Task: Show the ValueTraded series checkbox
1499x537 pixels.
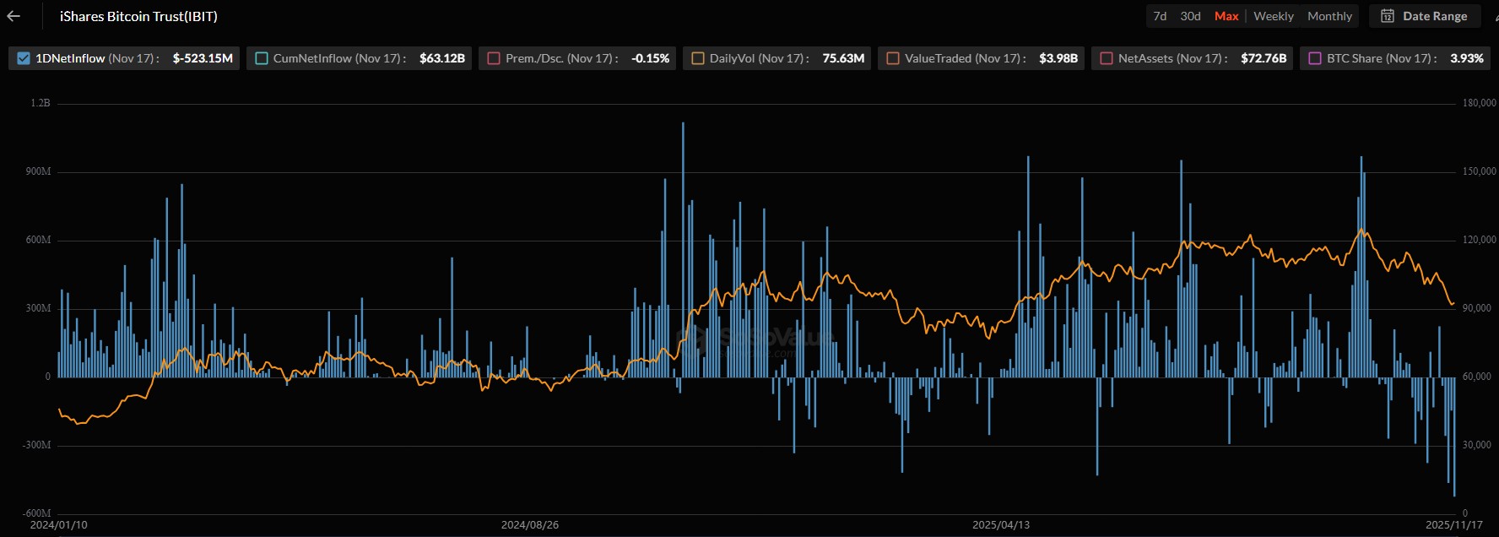Action: point(893,58)
